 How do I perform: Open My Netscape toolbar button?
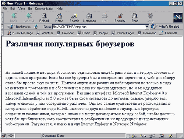pos(89,18)
